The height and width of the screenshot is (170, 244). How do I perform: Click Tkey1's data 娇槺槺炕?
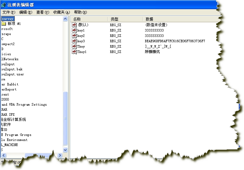coord(152,52)
